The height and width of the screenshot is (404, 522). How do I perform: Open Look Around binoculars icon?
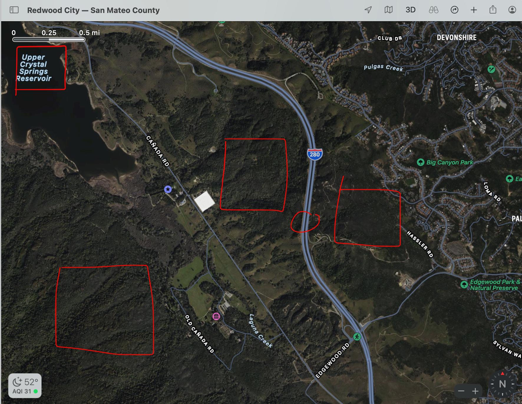[x=433, y=10]
